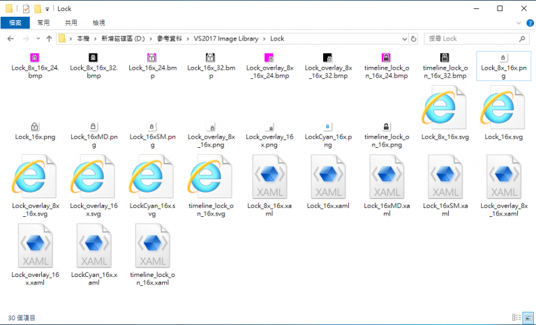Select the Lock_overlay_16x.png icon

tap(269, 127)
